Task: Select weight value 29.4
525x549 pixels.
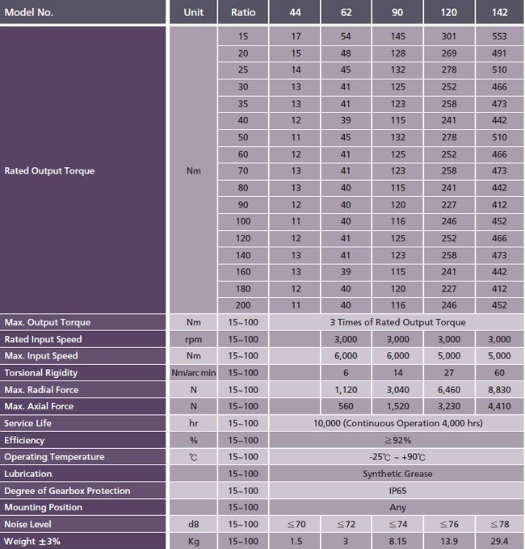Action: pos(499,541)
